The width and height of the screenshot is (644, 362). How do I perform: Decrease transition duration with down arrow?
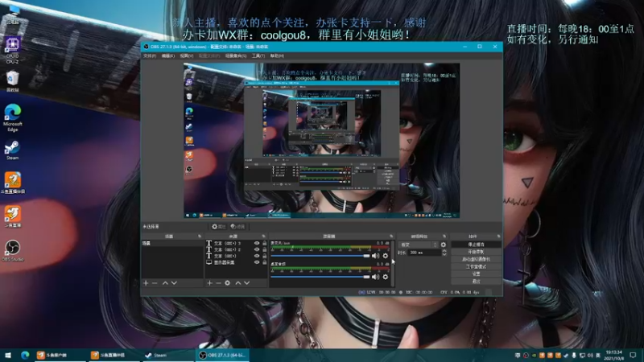[x=444, y=254]
